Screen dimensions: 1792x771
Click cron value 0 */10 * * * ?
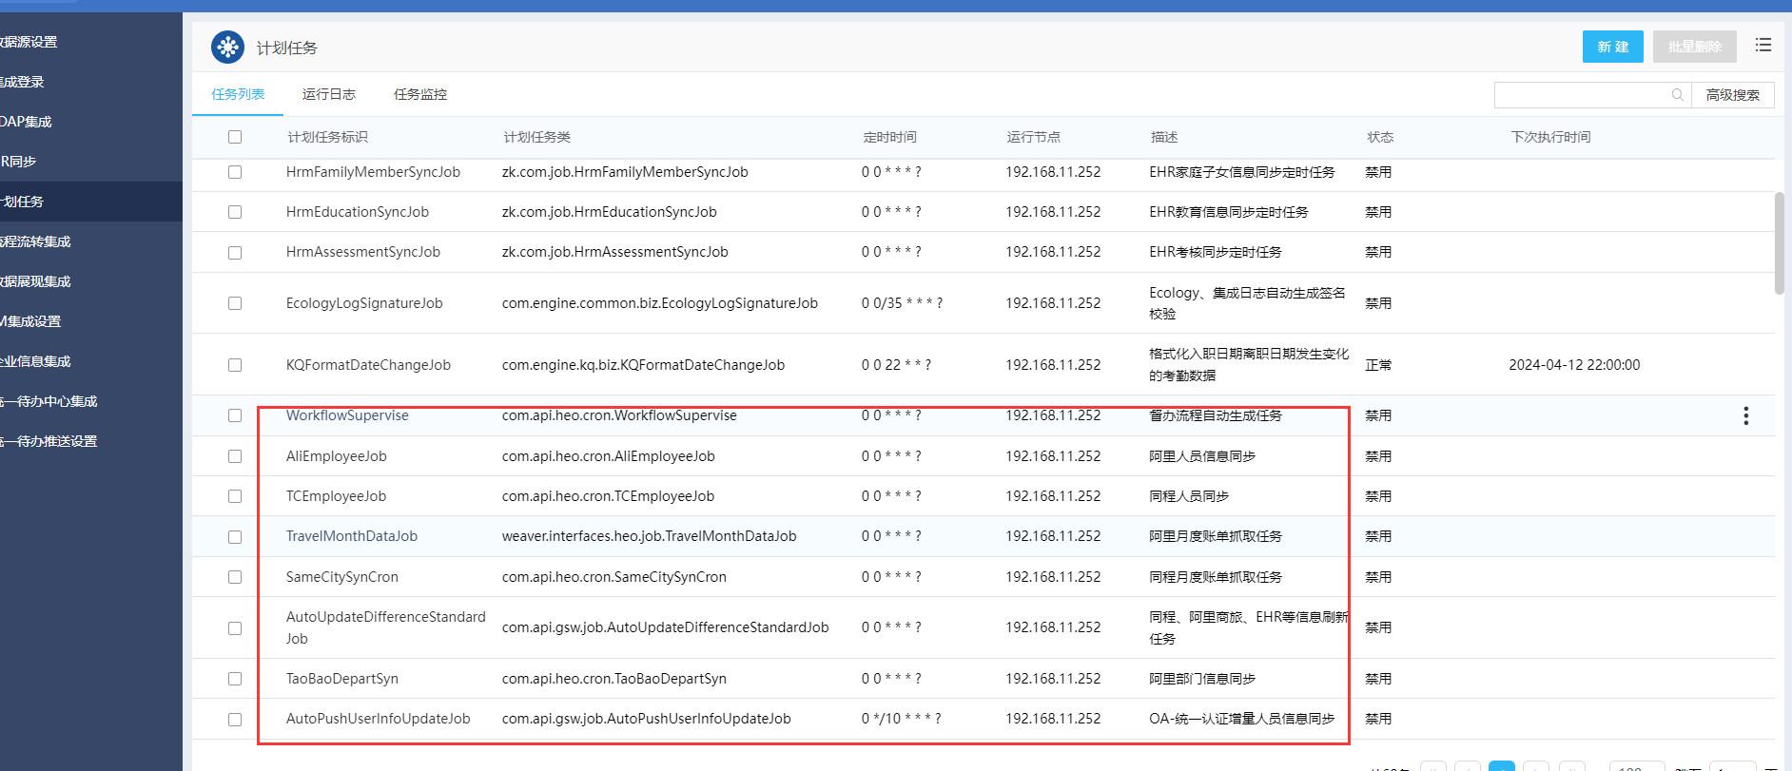(x=901, y=719)
